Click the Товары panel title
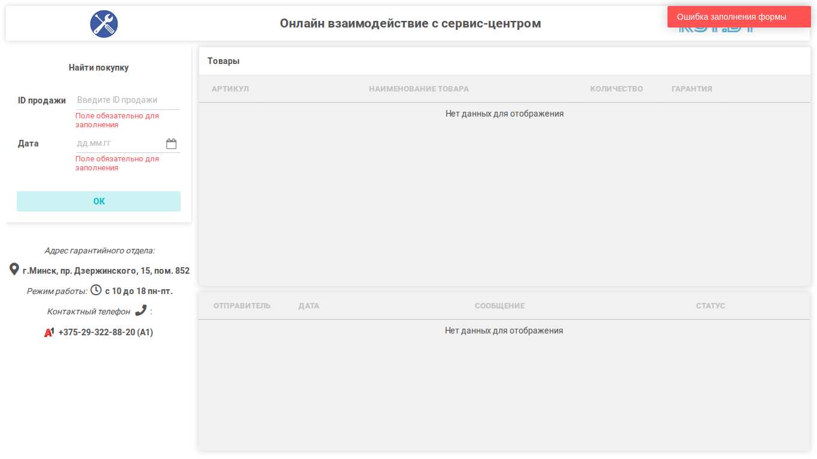The image size is (817, 459). pyautogui.click(x=224, y=61)
